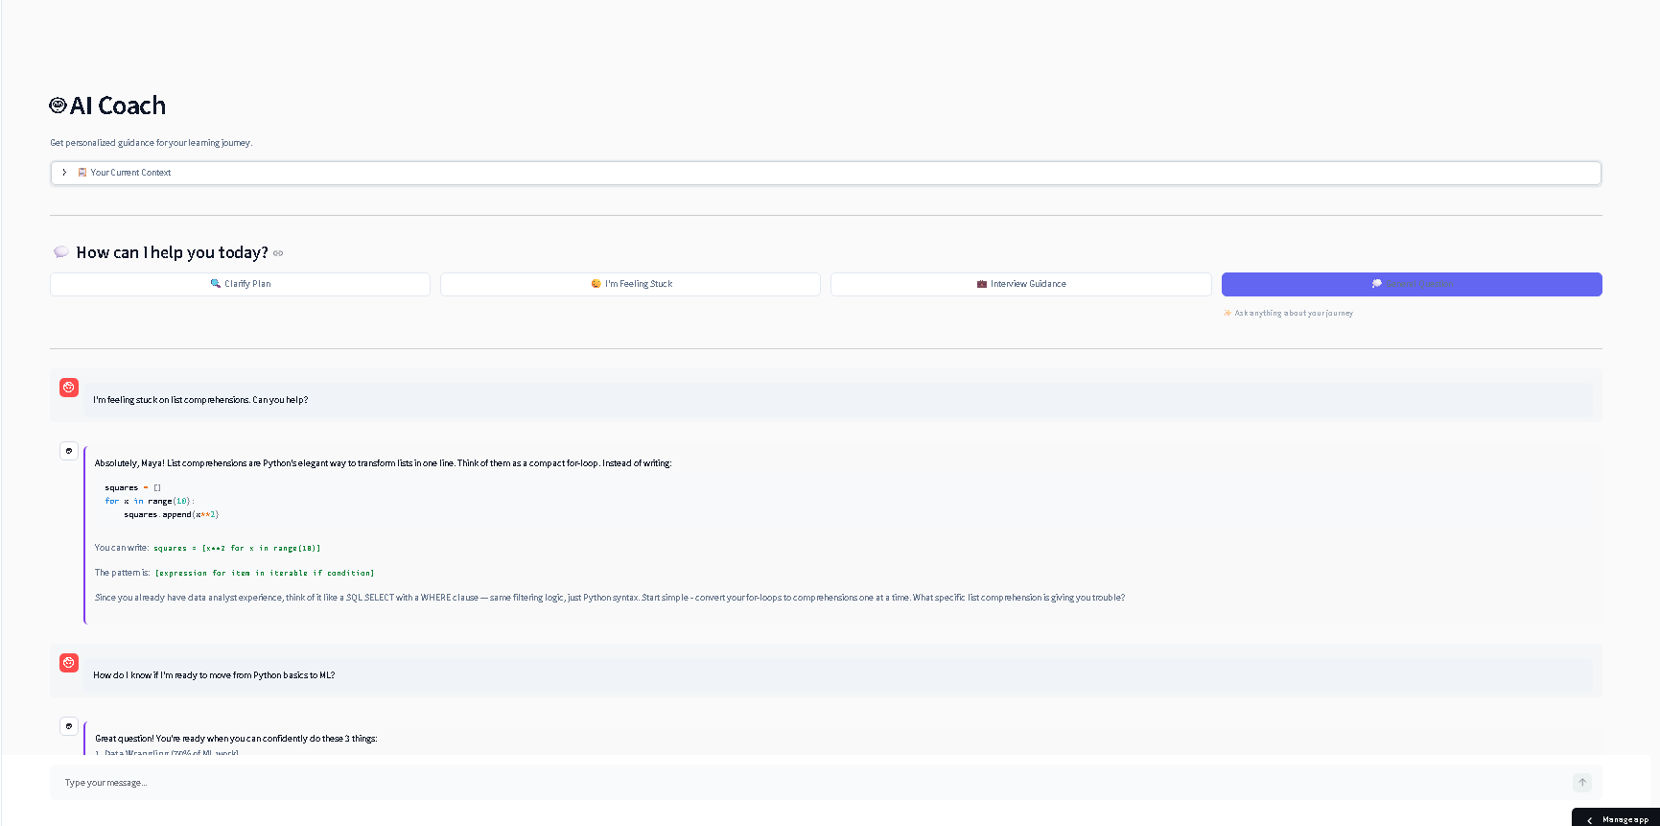Open the Manage app button
1660x826 pixels.
pos(1616,818)
